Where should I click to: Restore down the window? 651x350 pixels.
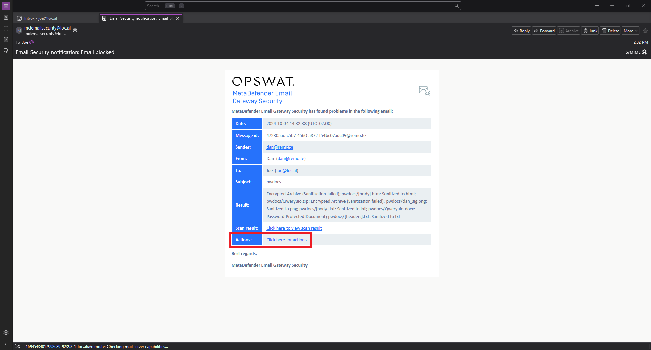[628, 6]
